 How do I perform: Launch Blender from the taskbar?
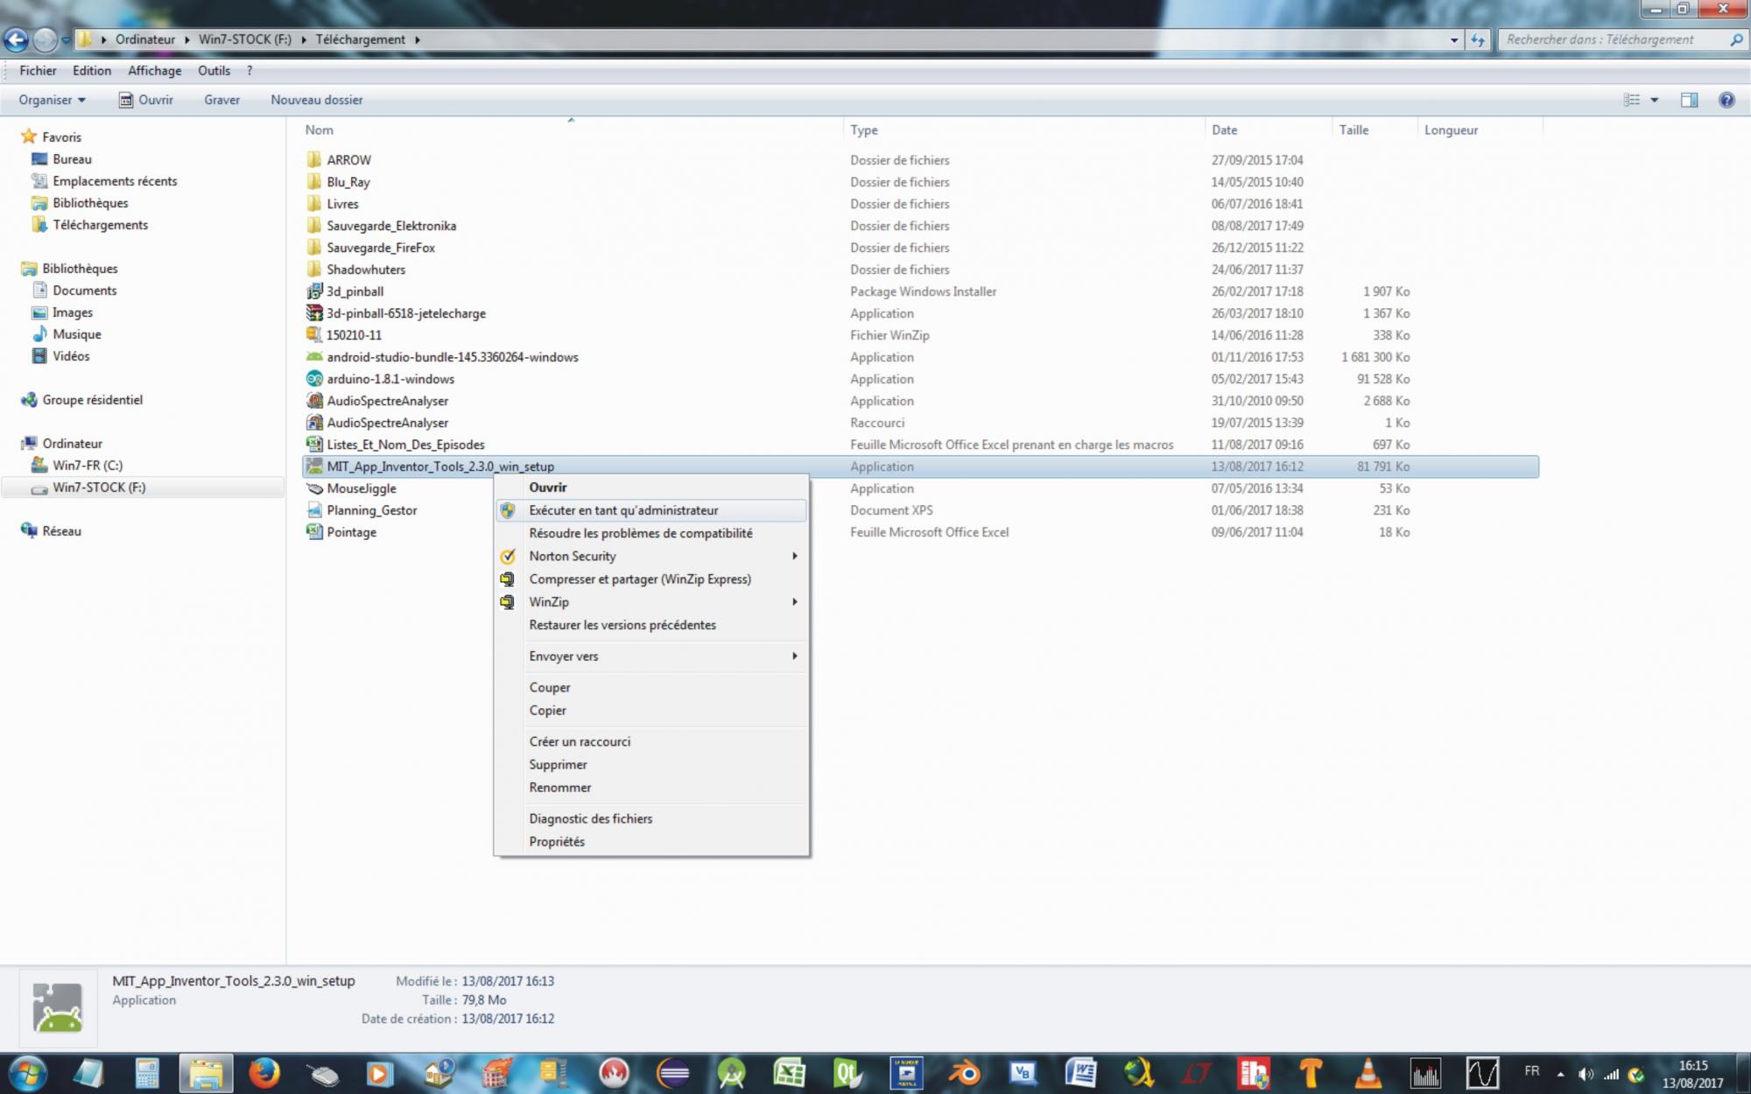point(964,1072)
